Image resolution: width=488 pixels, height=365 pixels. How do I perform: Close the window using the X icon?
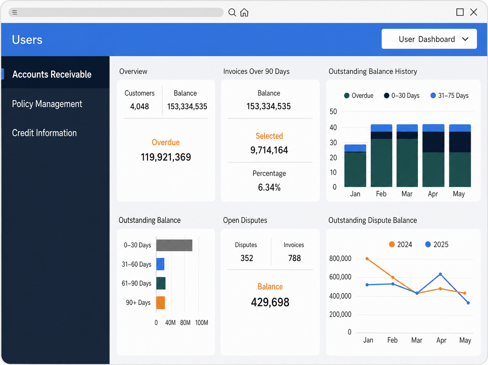click(x=474, y=12)
